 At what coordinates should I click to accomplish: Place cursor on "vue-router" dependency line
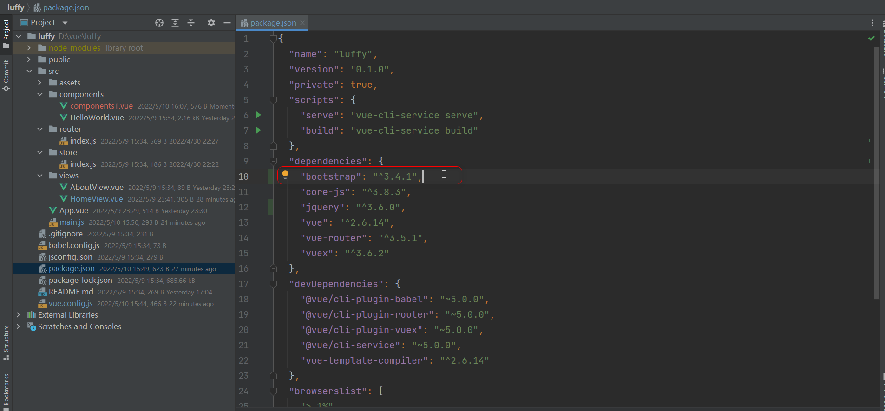[x=363, y=238]
